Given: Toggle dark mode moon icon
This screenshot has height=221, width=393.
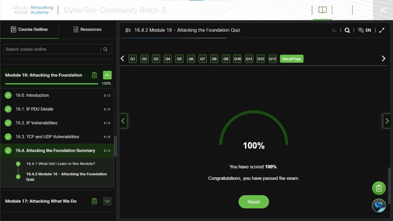Looking at the screenshot, I should pyautogui.click(x=334, y=30).
